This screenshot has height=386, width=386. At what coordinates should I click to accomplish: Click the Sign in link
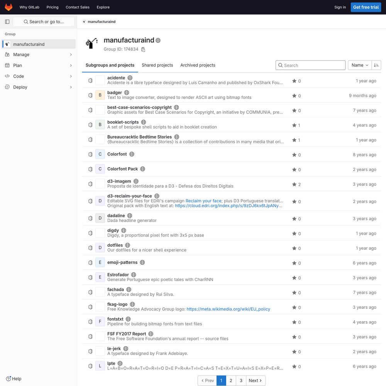[340, 7]
